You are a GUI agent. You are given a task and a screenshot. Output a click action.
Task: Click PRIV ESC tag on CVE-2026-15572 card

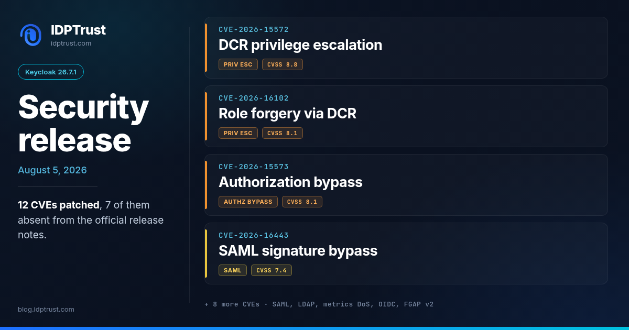click(238, 64)
